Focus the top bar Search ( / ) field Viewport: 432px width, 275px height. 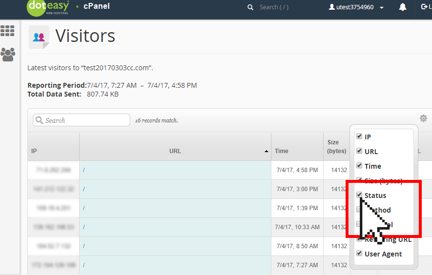[x=274, y=7]
